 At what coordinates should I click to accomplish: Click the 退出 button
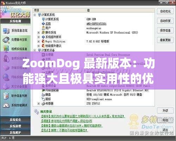[165, 130]
